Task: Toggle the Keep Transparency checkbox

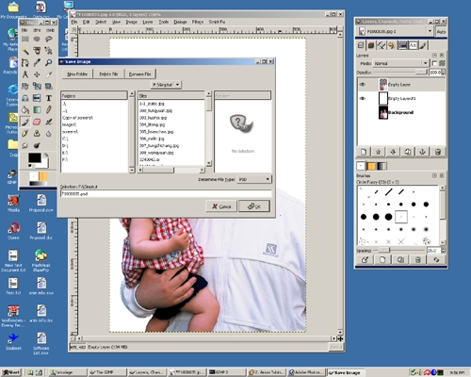Action: (434, 63)
